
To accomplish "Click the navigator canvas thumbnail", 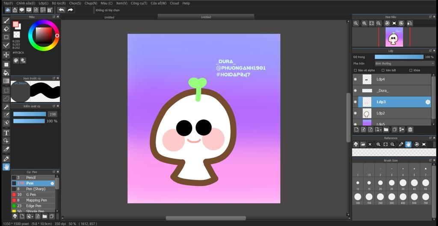I will coord(394,37).
